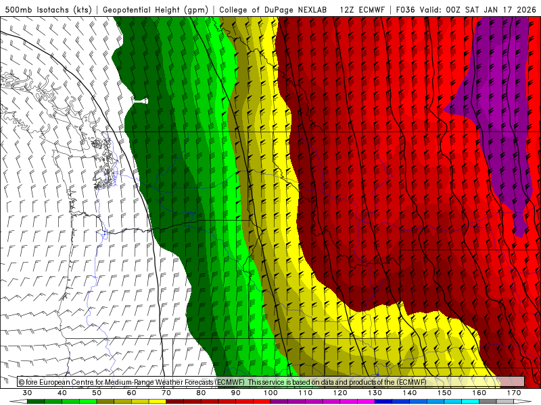
Task: Click the '150' color scale label
Action: (444, 393)
